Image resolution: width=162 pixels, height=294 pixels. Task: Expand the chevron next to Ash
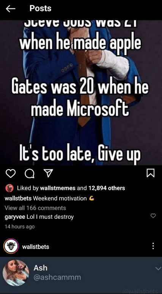point(158,269)
